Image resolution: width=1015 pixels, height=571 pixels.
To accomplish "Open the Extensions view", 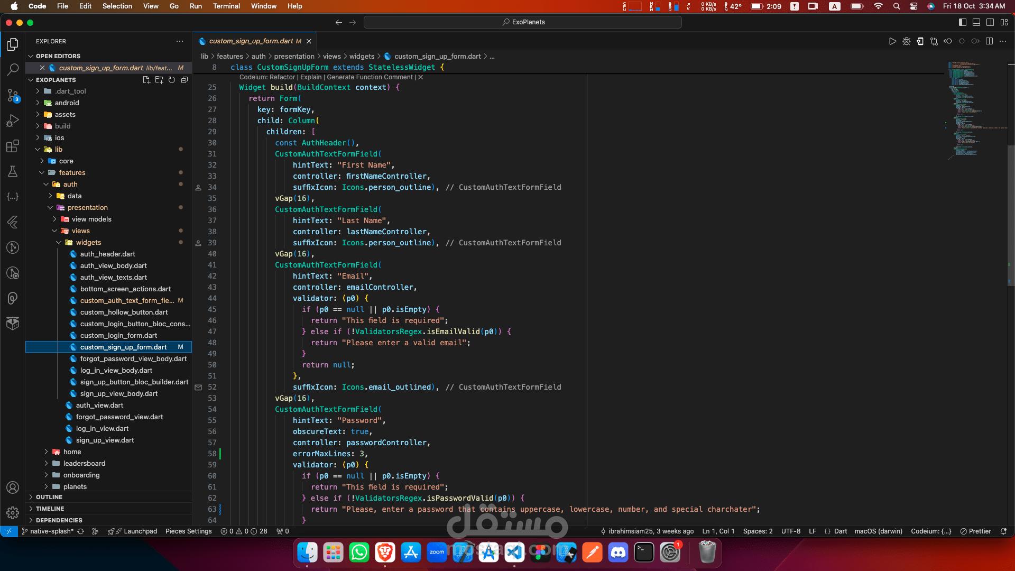I will click(13, 146).
